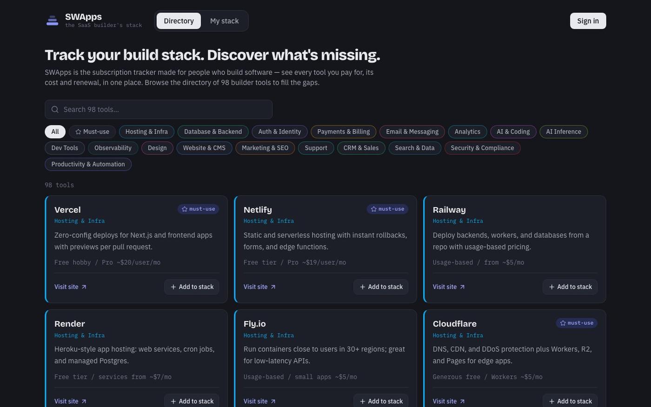Open the My stack tab
This screenshot has height=407, width=651.
point(224,21)
